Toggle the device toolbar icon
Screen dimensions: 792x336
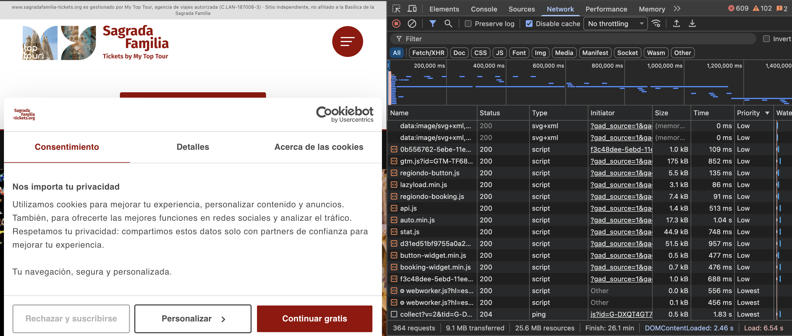pos(412,9)
